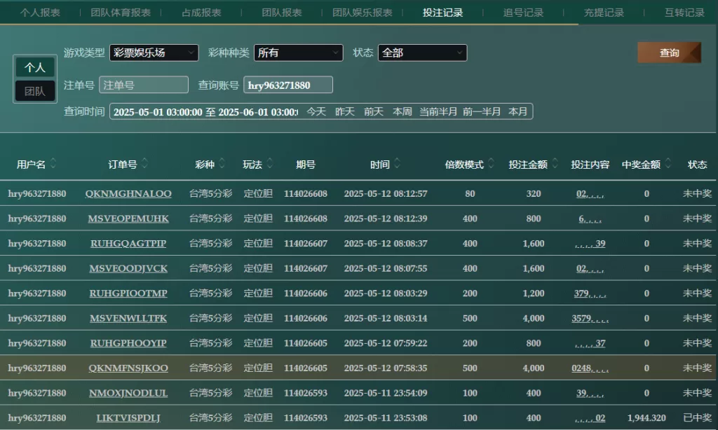
Task: View bet content 379,,,, of RUHGPIOOTMP
Action: click(x=590, y=293)
